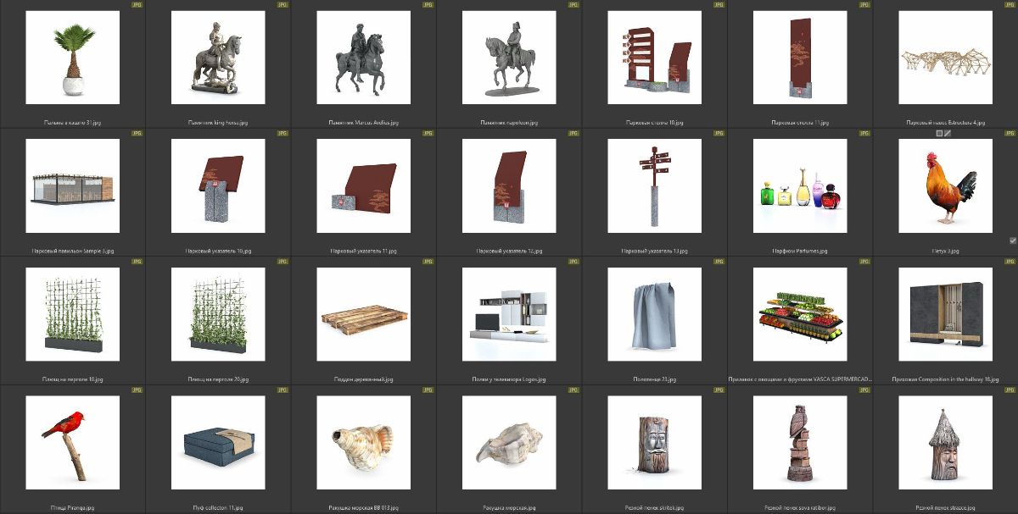Image resolution: width=1018 pixels, height=514 pixels.
Task: Toggle the selection checkbox on the rooster tile
Action: [x=1013, y=240]
